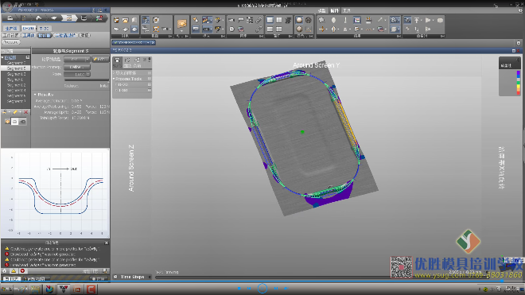Open dropdown on dark highlighted lower tool icon

click(x=212, y=29)
